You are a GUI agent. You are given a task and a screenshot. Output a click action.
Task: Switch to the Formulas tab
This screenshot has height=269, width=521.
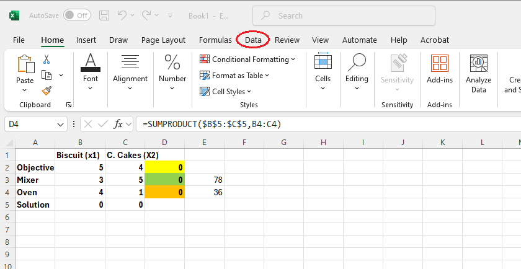tap(215, 40)
